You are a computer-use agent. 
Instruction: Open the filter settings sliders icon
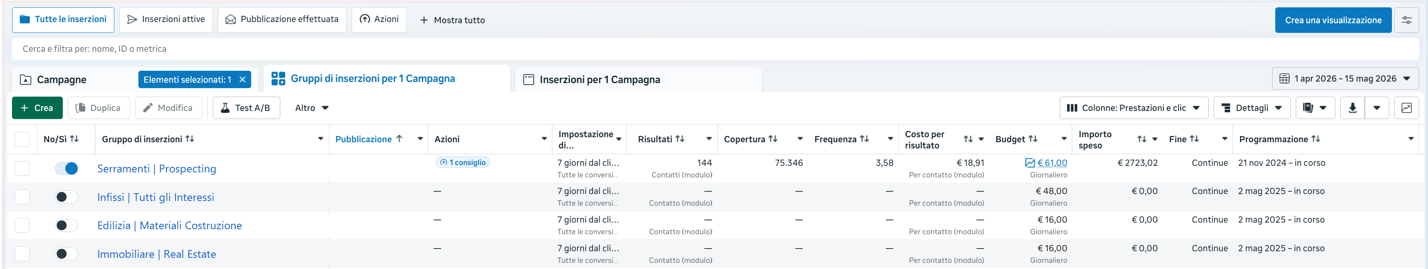1406,20
